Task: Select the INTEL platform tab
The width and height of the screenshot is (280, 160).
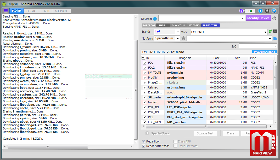Action: [163, 26]
